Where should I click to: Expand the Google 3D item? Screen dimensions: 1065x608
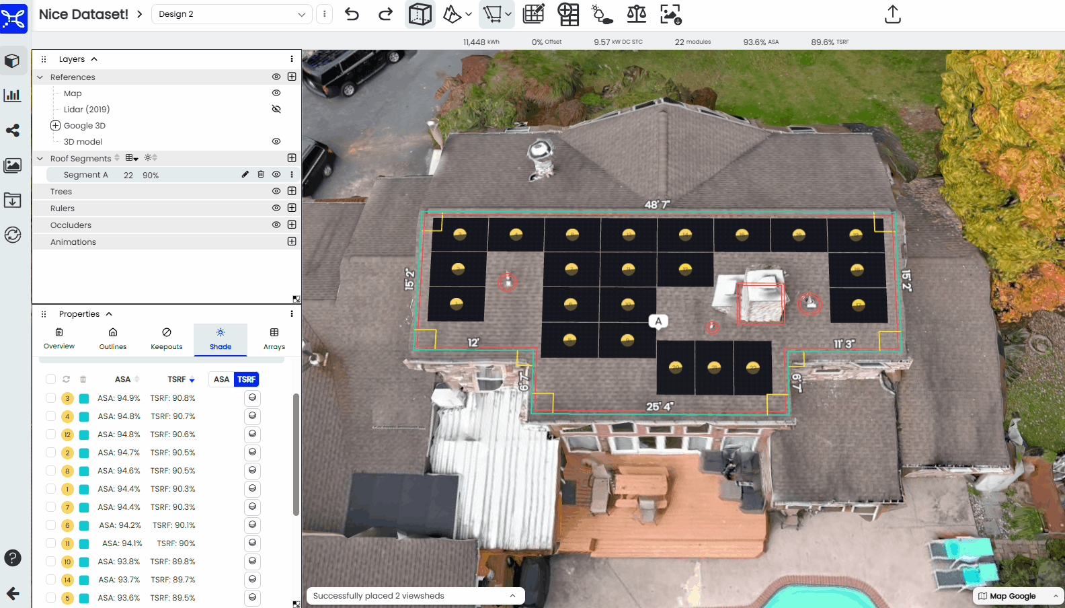[55, 125]
